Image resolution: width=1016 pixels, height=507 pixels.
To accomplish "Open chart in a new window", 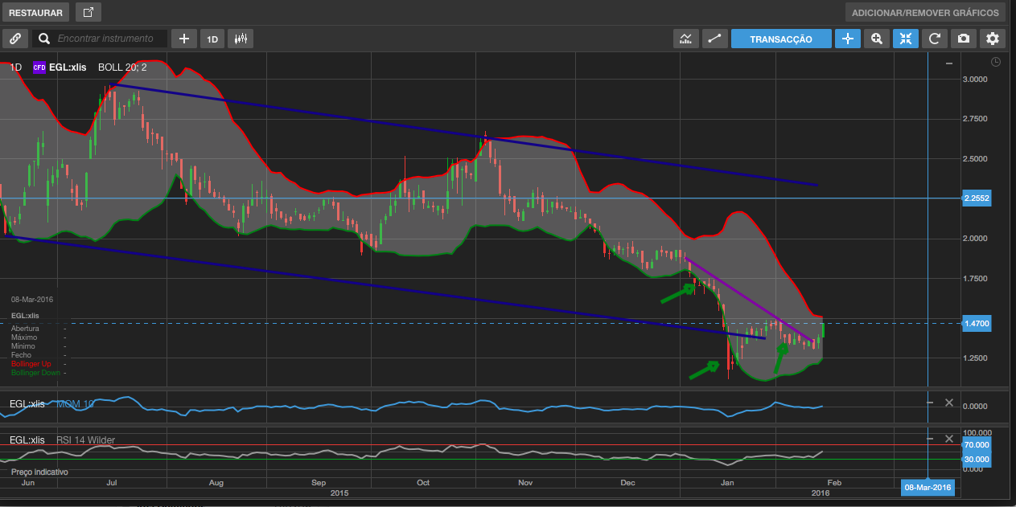I will [88, 12].
